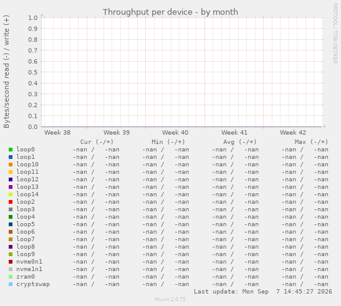Select the loop6 device label
341x306 pixels.
point(26,232)
